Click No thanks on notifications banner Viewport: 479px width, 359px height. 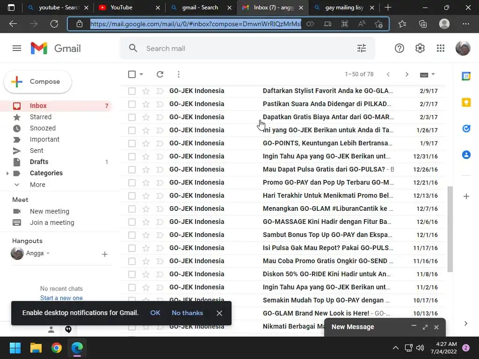pyautogui.click(x=187, y=313)
